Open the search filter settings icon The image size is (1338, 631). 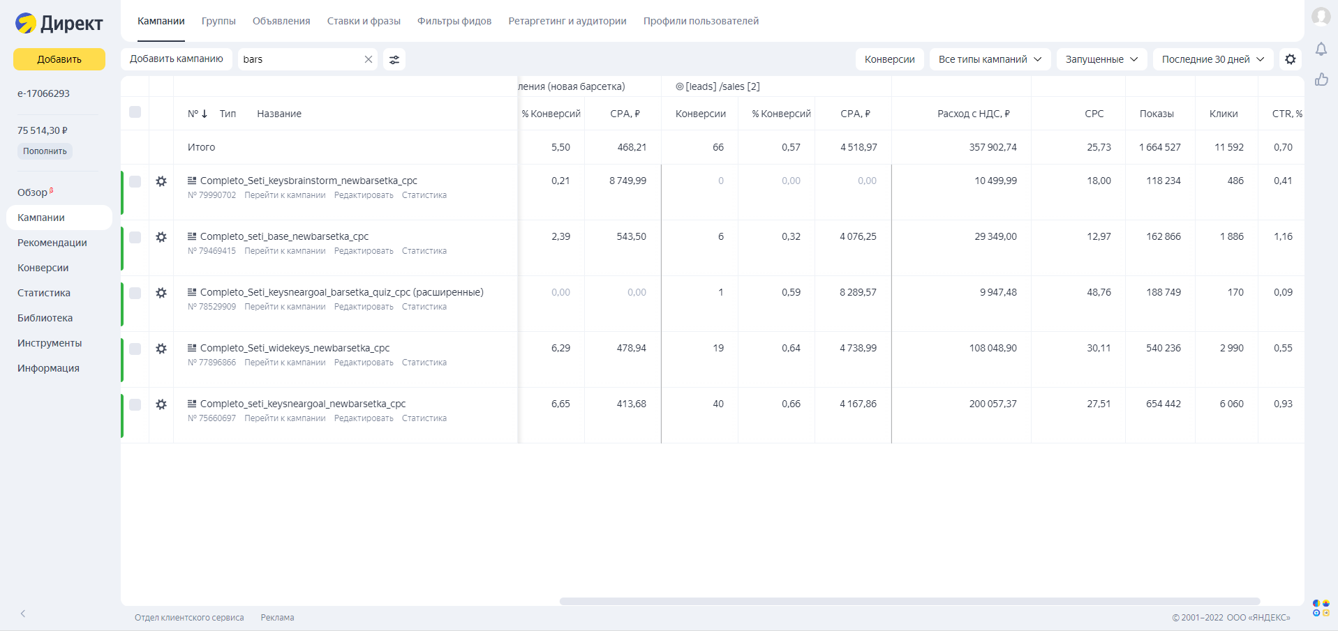[x=394, y=59]
